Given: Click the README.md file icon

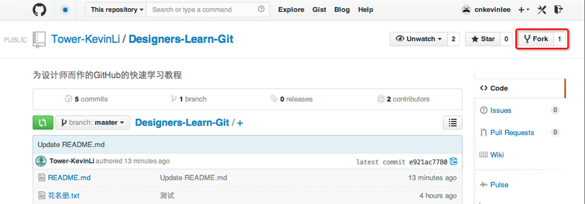Looking at the screenshot, I should click(41, 178).
